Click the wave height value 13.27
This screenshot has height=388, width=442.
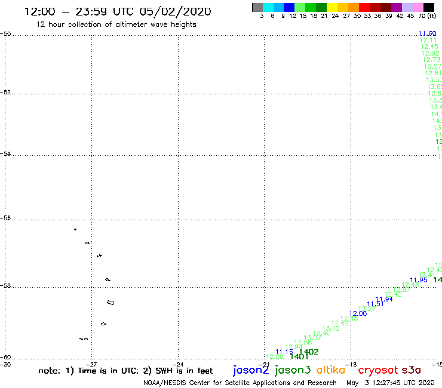(x=367, y=309)
